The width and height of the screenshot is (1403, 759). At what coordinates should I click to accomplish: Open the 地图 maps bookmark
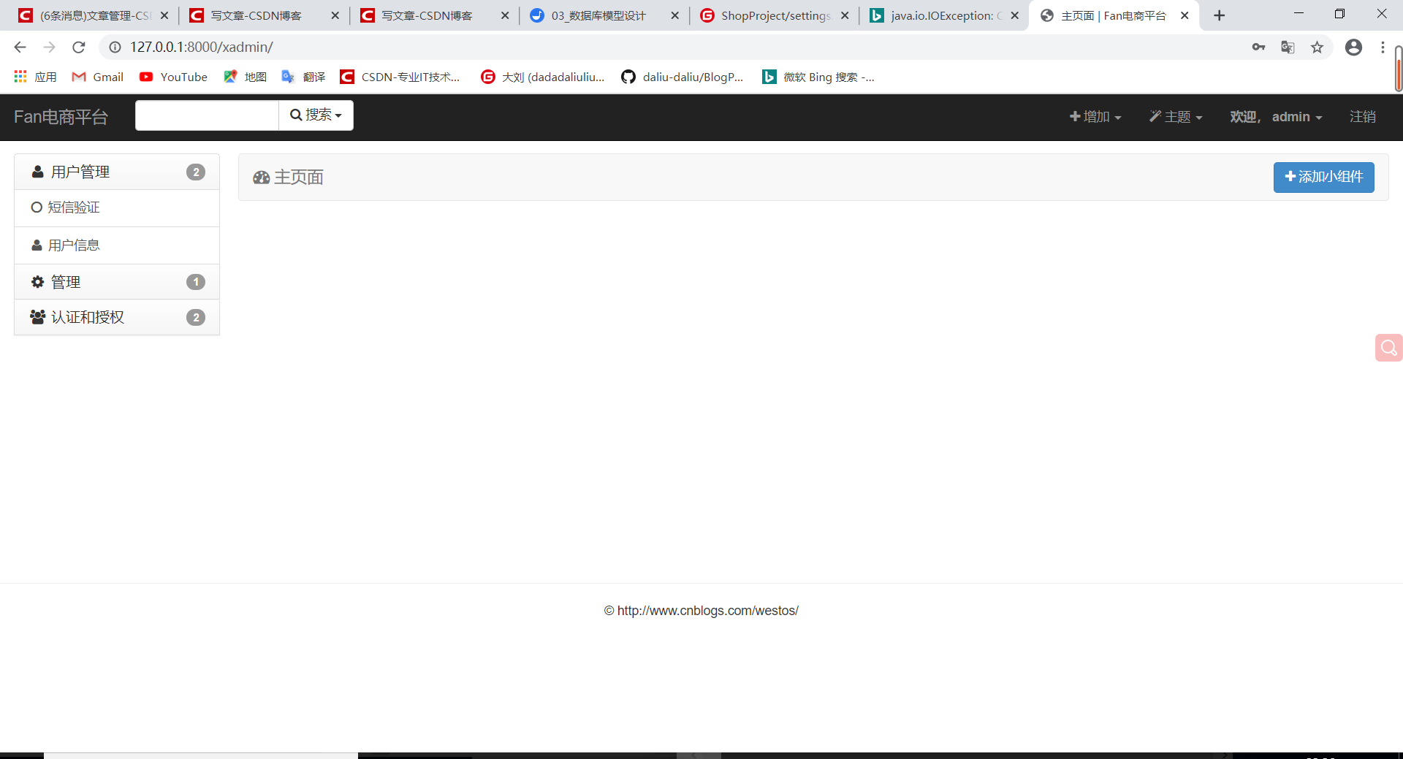pyautogui.click(x=245, y=77)
